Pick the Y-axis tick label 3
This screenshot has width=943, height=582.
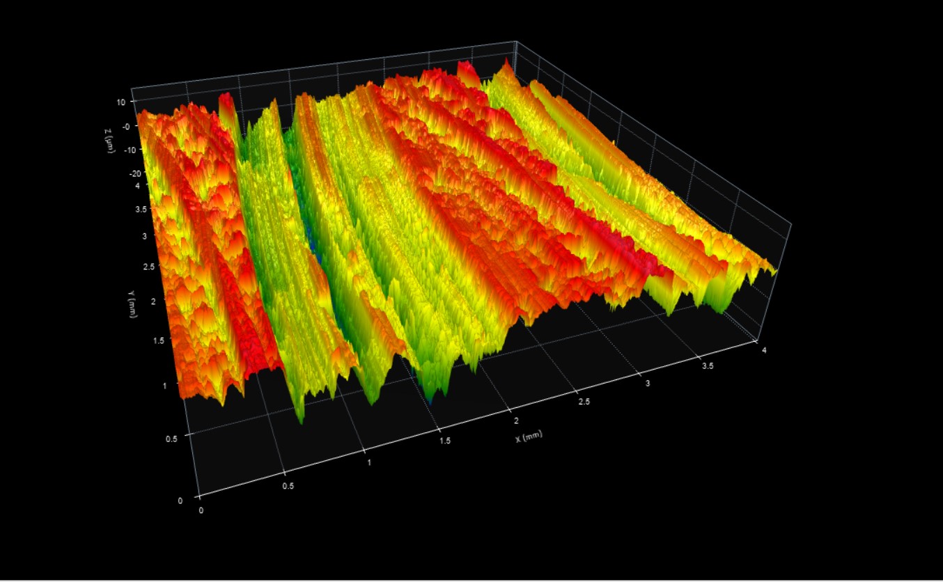[145, 236]
